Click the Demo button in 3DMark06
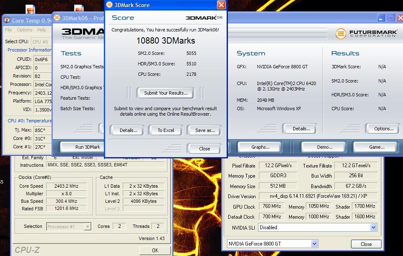Screen dimensions: 403x256 point(324,147)
